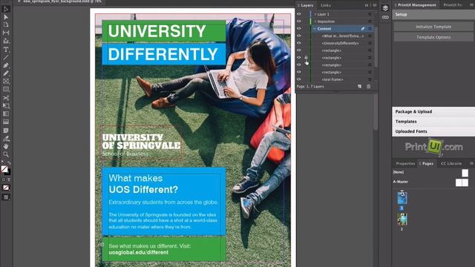Select the Pencil tool
475x267 pixels.
[6, 73]
